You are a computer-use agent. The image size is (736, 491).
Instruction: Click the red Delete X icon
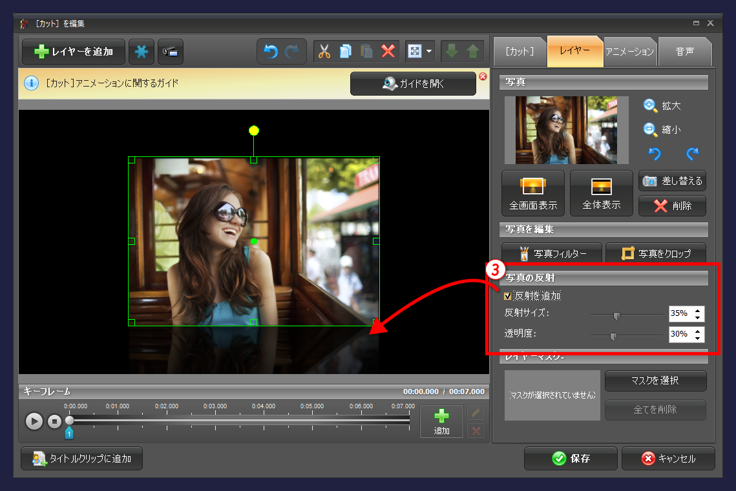tap(388, 52)
